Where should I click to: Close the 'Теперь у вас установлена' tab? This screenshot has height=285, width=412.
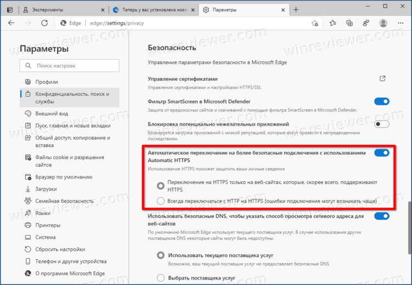click(193, 10)
